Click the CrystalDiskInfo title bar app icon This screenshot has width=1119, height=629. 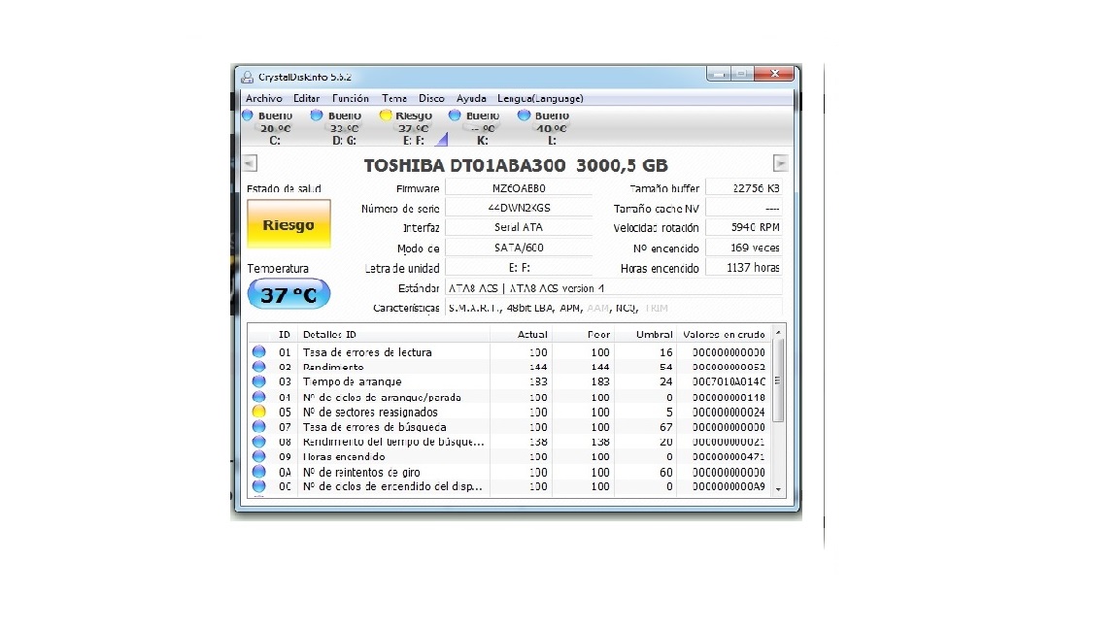247,77
